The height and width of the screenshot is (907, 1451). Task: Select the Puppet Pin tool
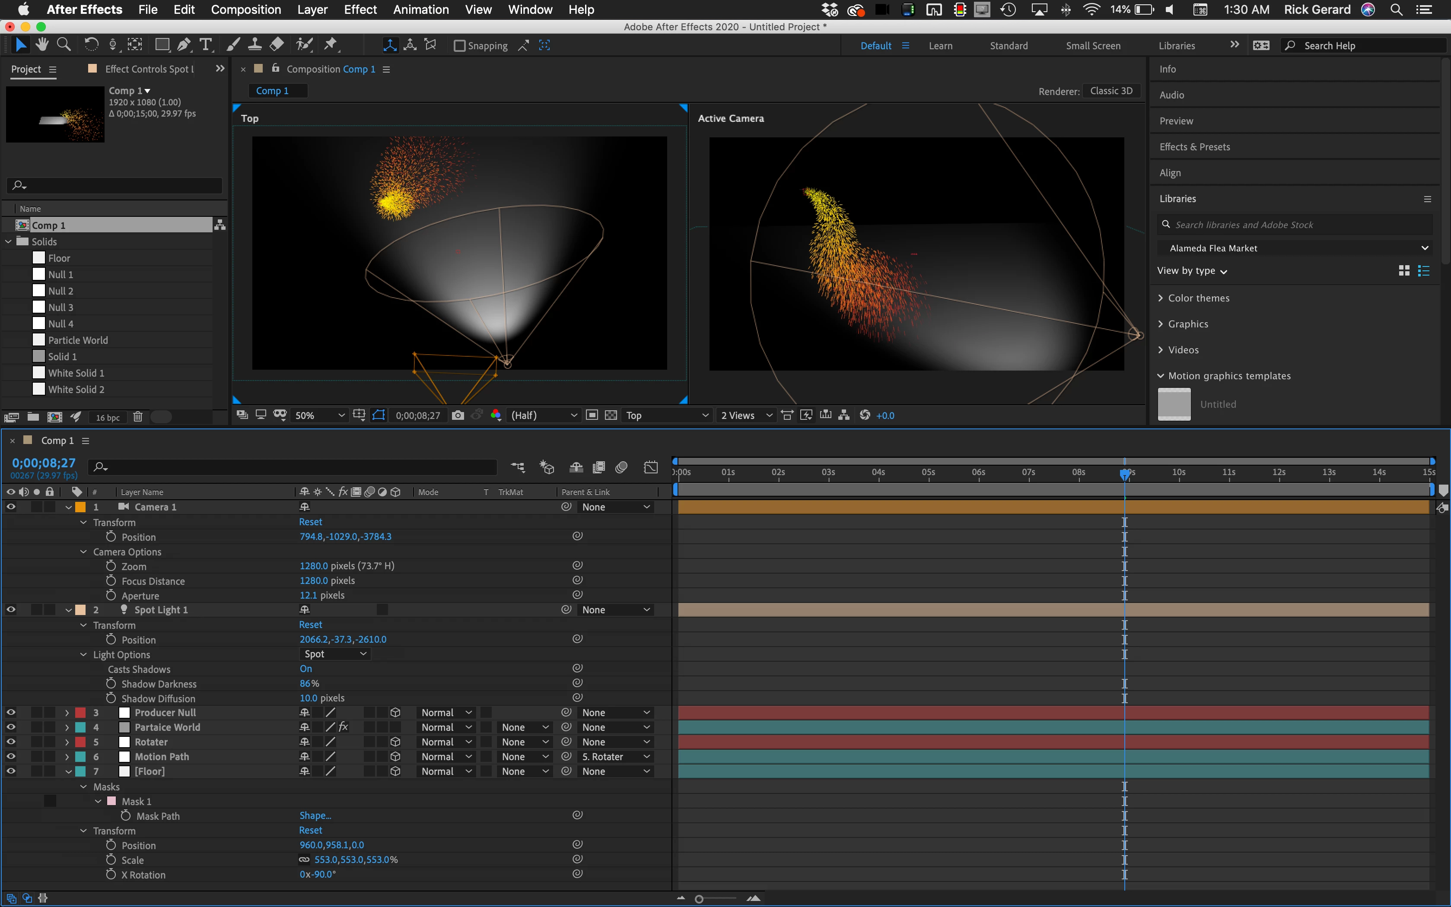click(330, 45)
